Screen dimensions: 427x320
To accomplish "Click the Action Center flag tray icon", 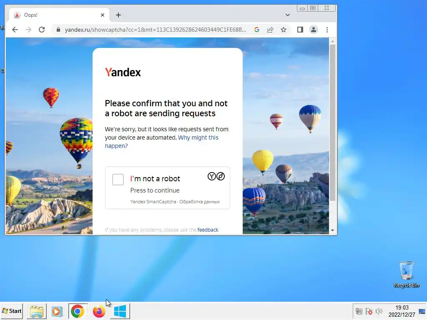I will (x=369, y=311).
